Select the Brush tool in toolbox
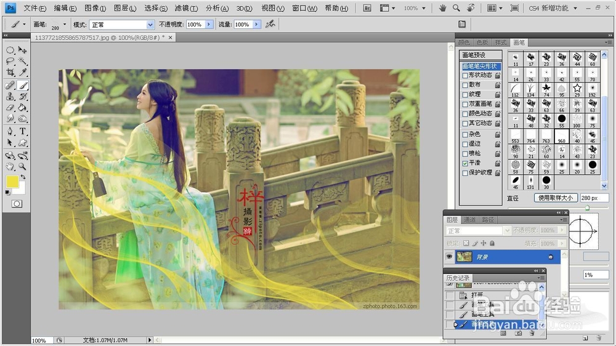This screenshot has width=616, height=346. tap(23, 85)
